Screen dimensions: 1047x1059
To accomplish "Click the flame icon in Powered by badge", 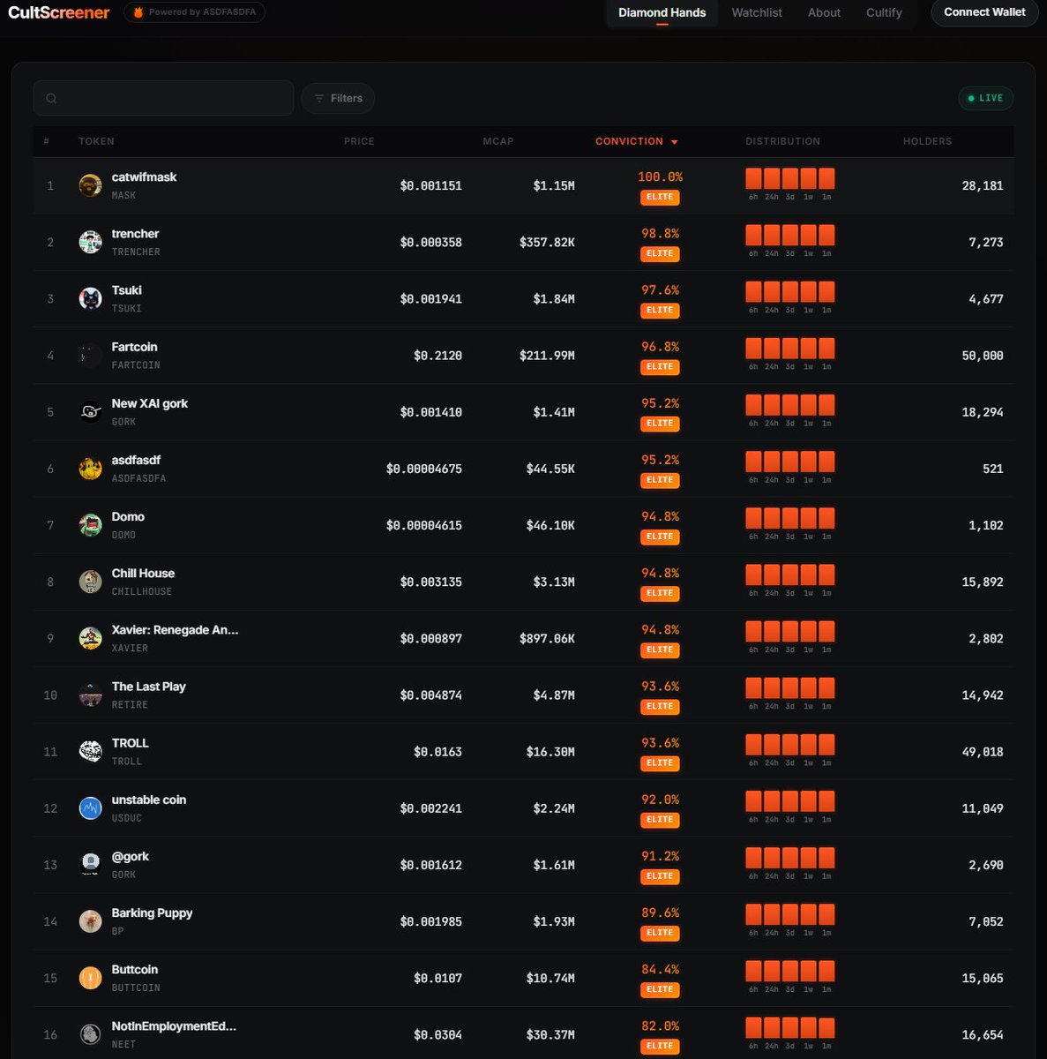I will point(138,12).
